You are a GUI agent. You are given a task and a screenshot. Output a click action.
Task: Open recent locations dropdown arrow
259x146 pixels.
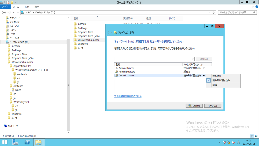coord(14,13)
